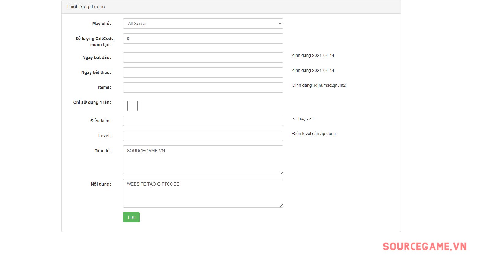Focus the Ngày bắt đầu date field

click(x=203, y=57)
